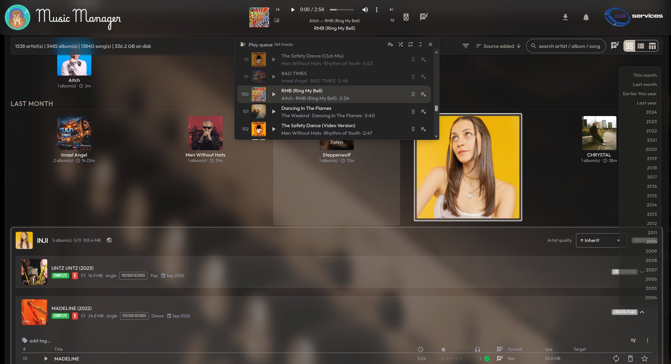This screenshot has height=364, width=671.
Task: Skip to next track in player
Action: pos(391,10)
